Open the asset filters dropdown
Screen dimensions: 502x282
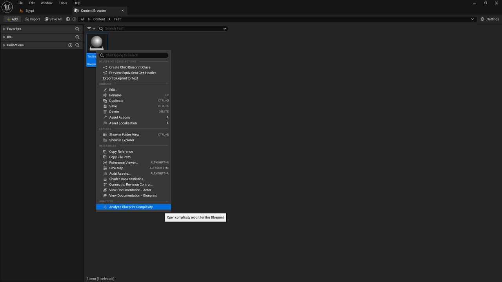pos(91,29)
